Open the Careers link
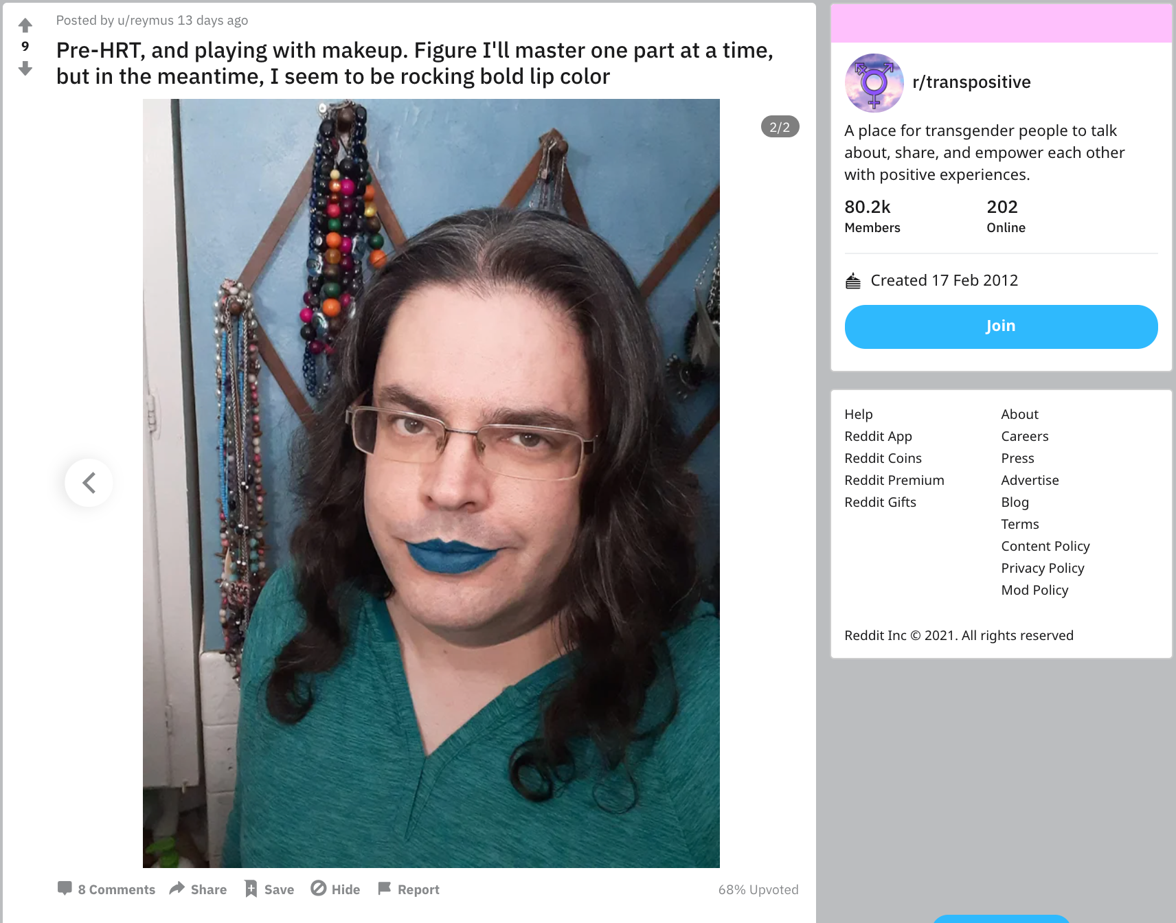The width and height of the screenshot is (1176, 923). click(1025, 436)
